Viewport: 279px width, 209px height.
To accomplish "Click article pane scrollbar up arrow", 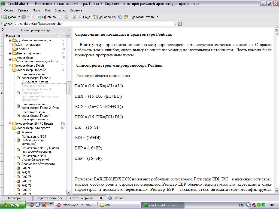I will coord(277,30).
